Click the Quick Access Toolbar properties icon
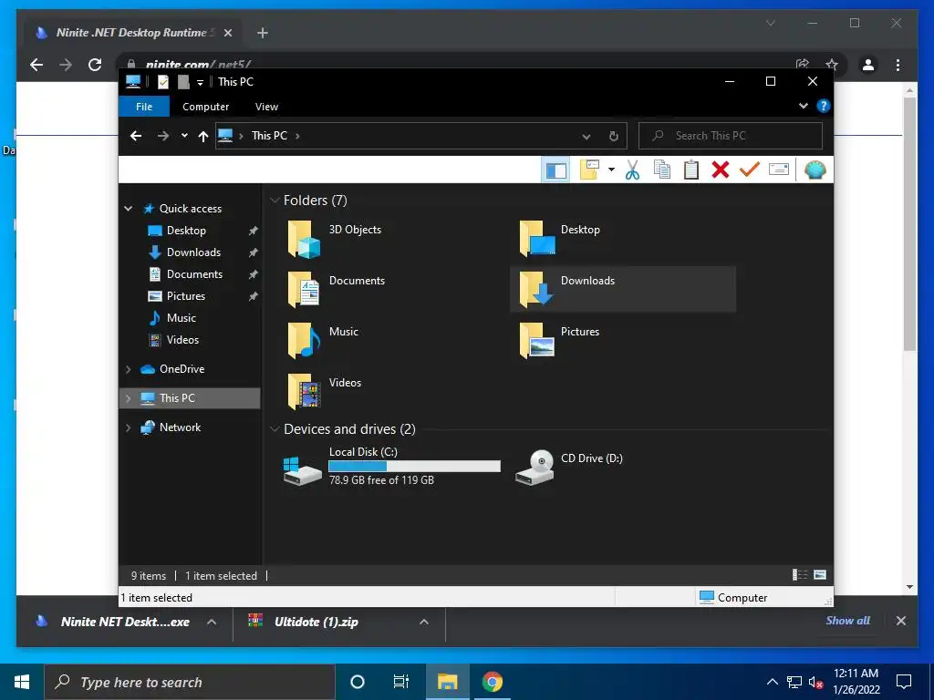The height and width of the screenshot is (700, 934). point(162,82)
